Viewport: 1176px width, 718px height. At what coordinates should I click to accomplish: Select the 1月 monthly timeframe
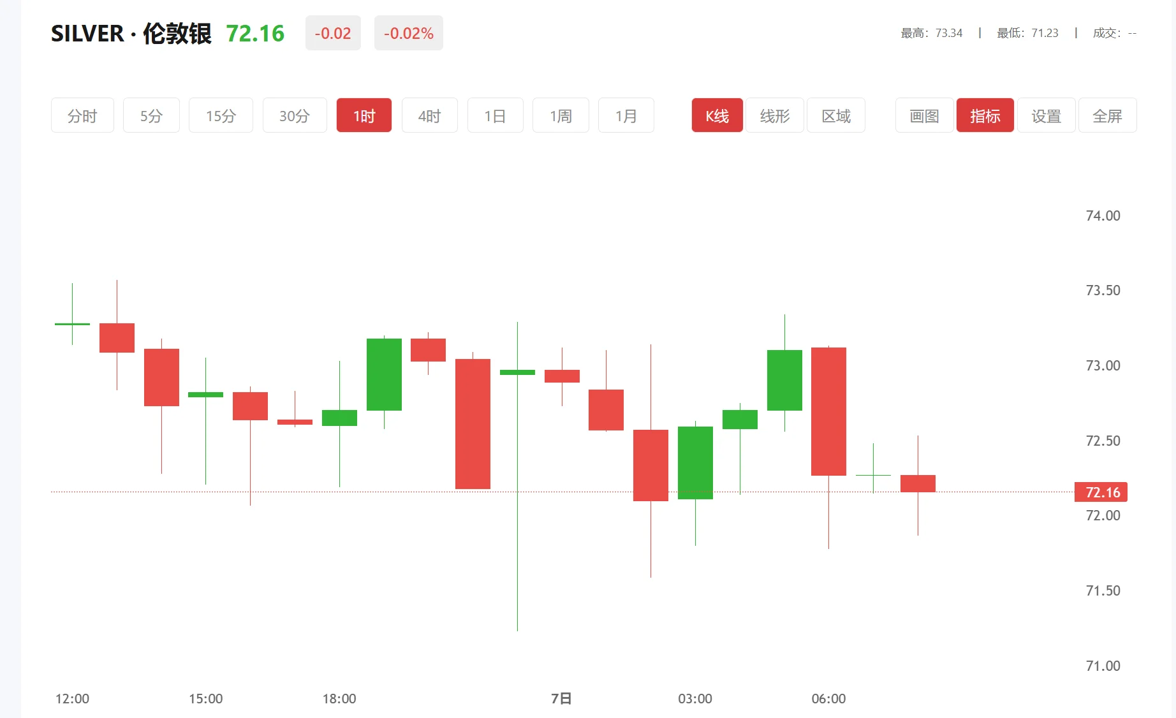626,115
